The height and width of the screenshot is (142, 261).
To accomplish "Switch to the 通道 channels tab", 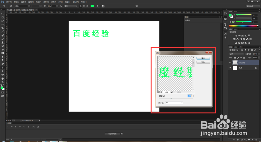I will tap(236, 47).
